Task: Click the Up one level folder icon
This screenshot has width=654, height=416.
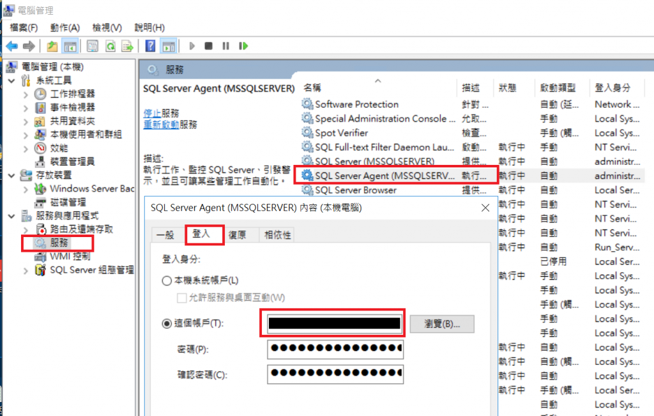Action: tap(52, 46)
